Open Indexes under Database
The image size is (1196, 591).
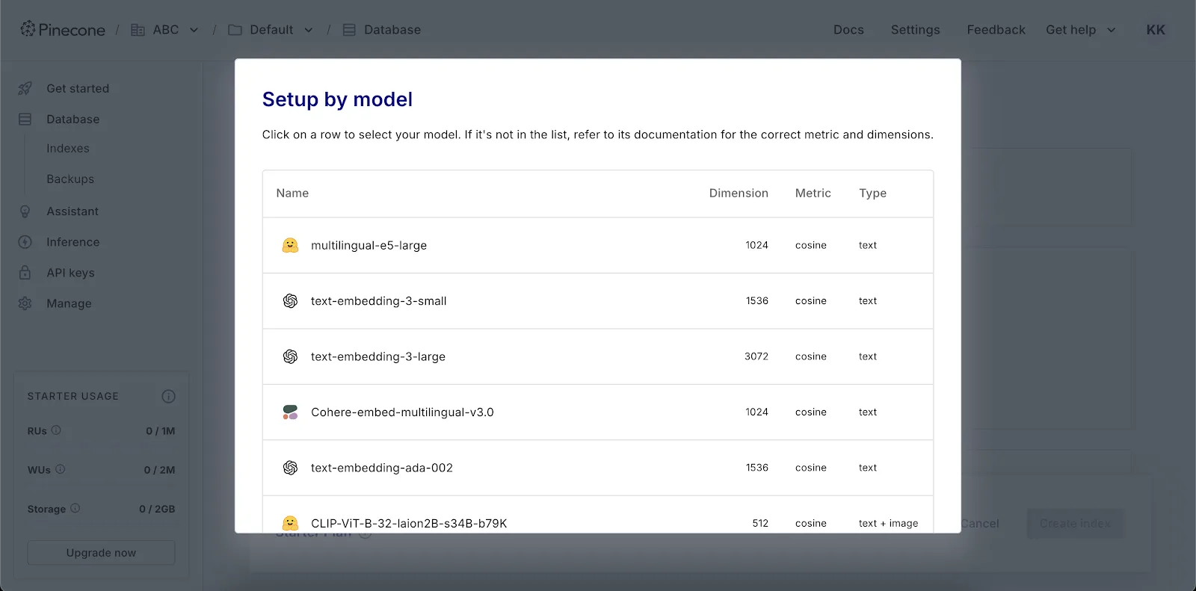click(x=68, y=149)
